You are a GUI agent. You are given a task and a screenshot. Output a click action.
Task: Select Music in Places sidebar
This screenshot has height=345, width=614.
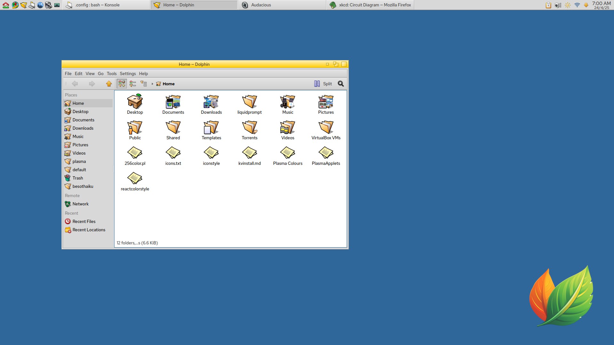click(88, 136)
